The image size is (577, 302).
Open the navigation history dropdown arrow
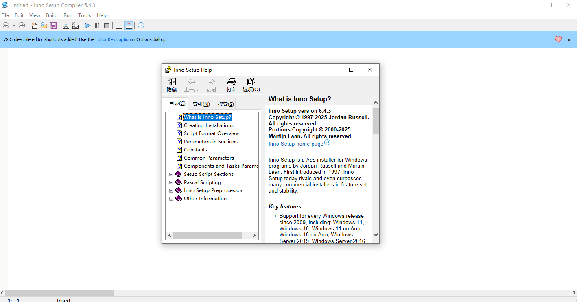14,26
